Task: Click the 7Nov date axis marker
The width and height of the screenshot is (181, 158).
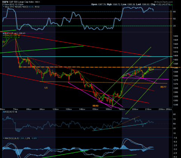Action: [15, 109]
